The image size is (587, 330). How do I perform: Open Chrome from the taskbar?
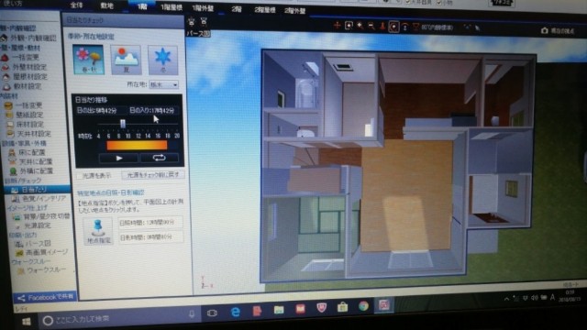(x=363, y=306)
